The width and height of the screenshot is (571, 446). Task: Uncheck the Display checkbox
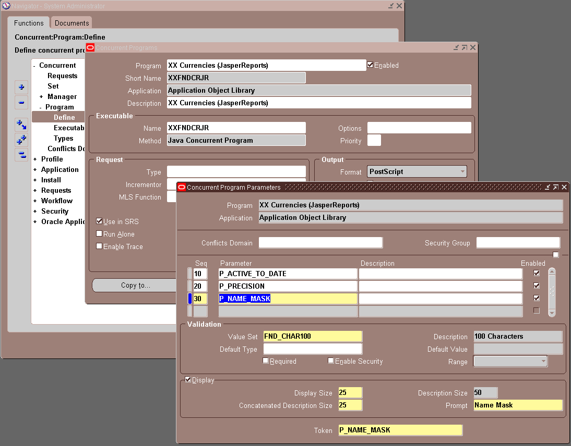point(188,379)
